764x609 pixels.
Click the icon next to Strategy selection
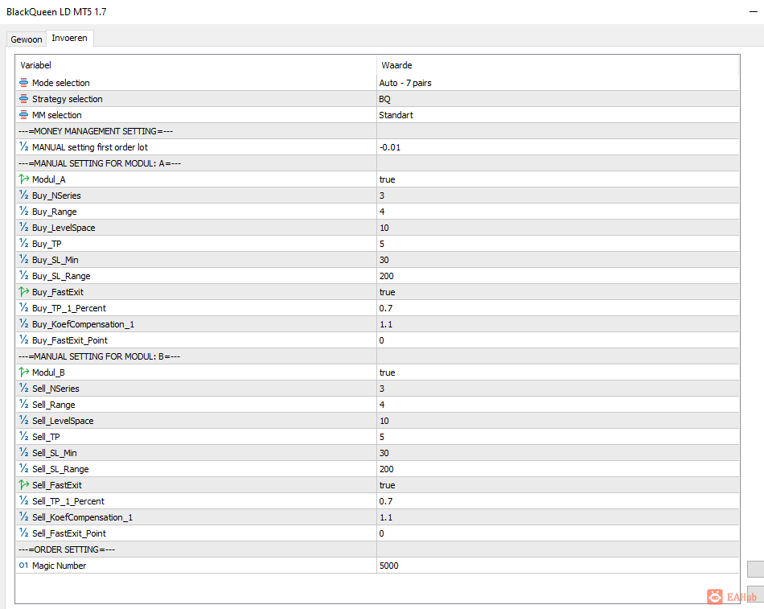point(23,98)
